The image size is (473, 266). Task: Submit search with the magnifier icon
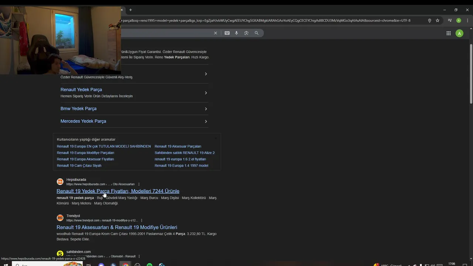point(256,33)
